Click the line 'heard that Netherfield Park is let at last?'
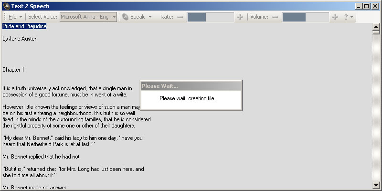This screenshot has height=191, width=382. (x=49, y=144)
